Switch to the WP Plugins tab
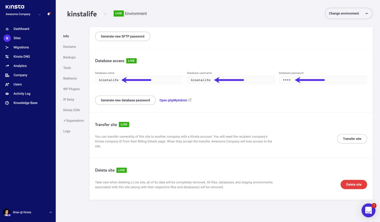The image size is (380, 222). [71, 89]
